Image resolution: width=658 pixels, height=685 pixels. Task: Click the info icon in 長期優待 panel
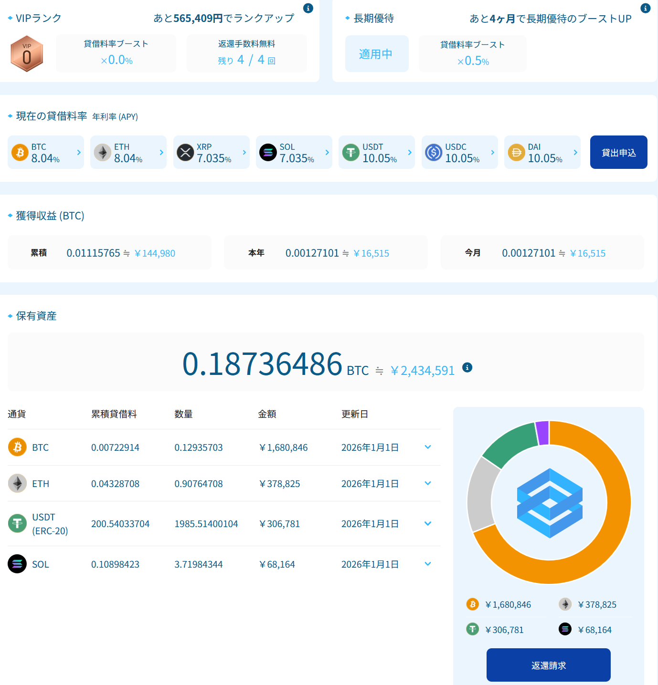[x=645, y=8]
